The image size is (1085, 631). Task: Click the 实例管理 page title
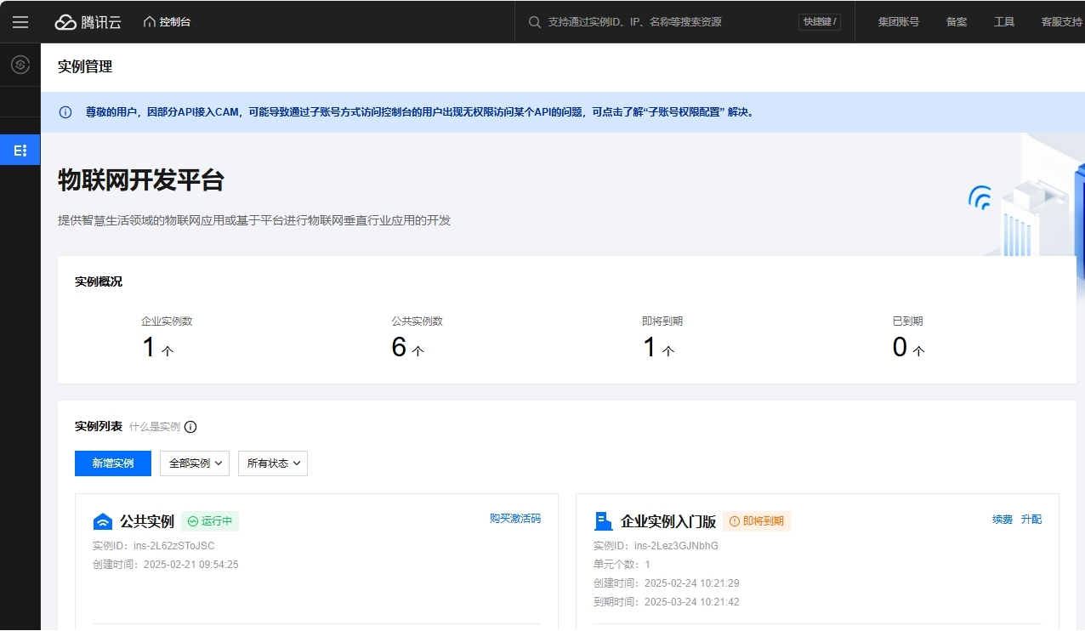tap(85, 66)
